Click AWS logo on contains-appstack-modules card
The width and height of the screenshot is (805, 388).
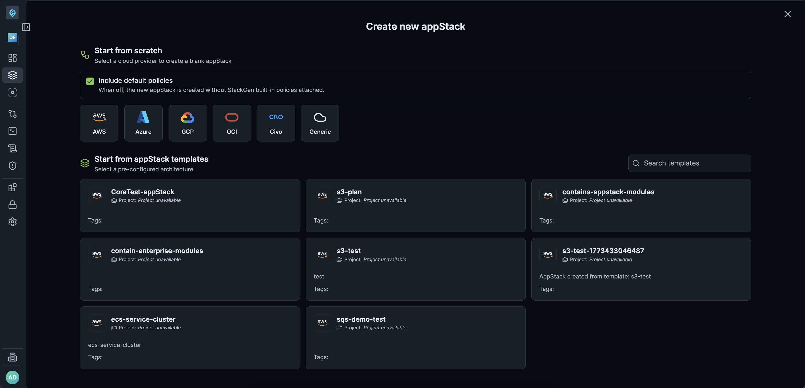[x=548, y=195]
